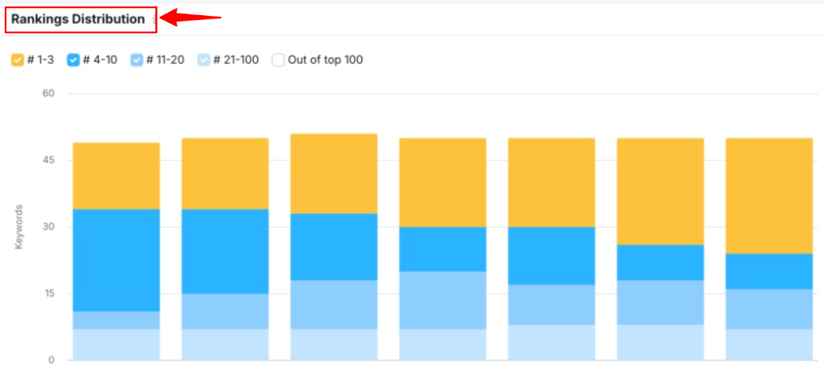Click first bar's yellow # 1-3 segment
Viewport: 825px width, 366px height.
[x=116, y=175]
